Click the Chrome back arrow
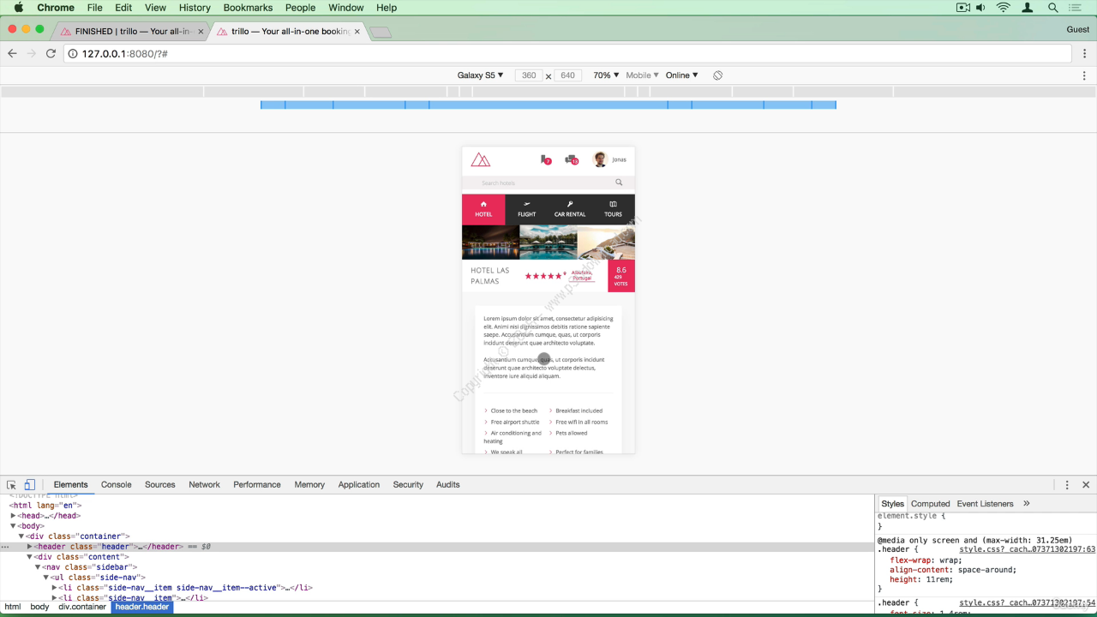Screen dimensions: 1097x617 coord(12,53)
